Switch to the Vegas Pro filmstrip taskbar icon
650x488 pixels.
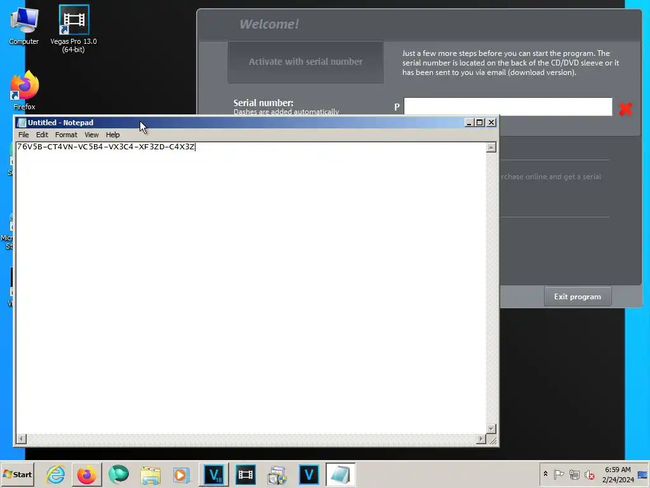246,474
